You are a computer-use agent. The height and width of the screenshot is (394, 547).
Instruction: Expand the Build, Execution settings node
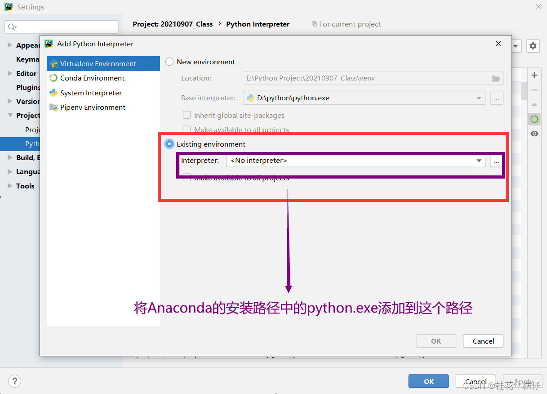pos(10,157)
